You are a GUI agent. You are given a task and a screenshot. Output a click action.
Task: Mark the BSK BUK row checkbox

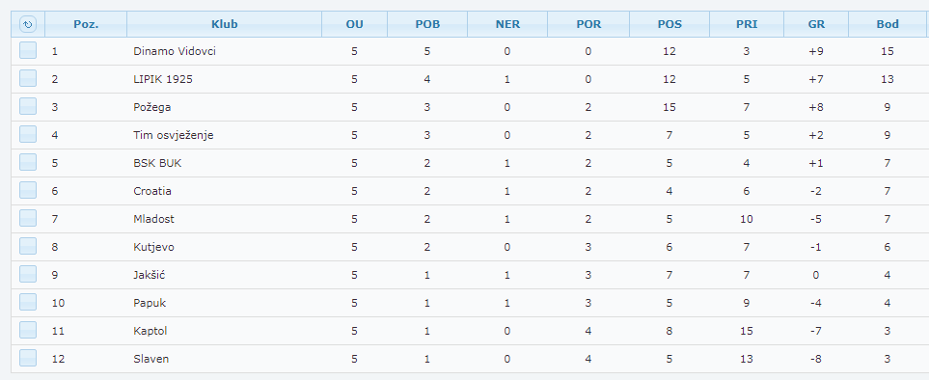tap(28, 162)
